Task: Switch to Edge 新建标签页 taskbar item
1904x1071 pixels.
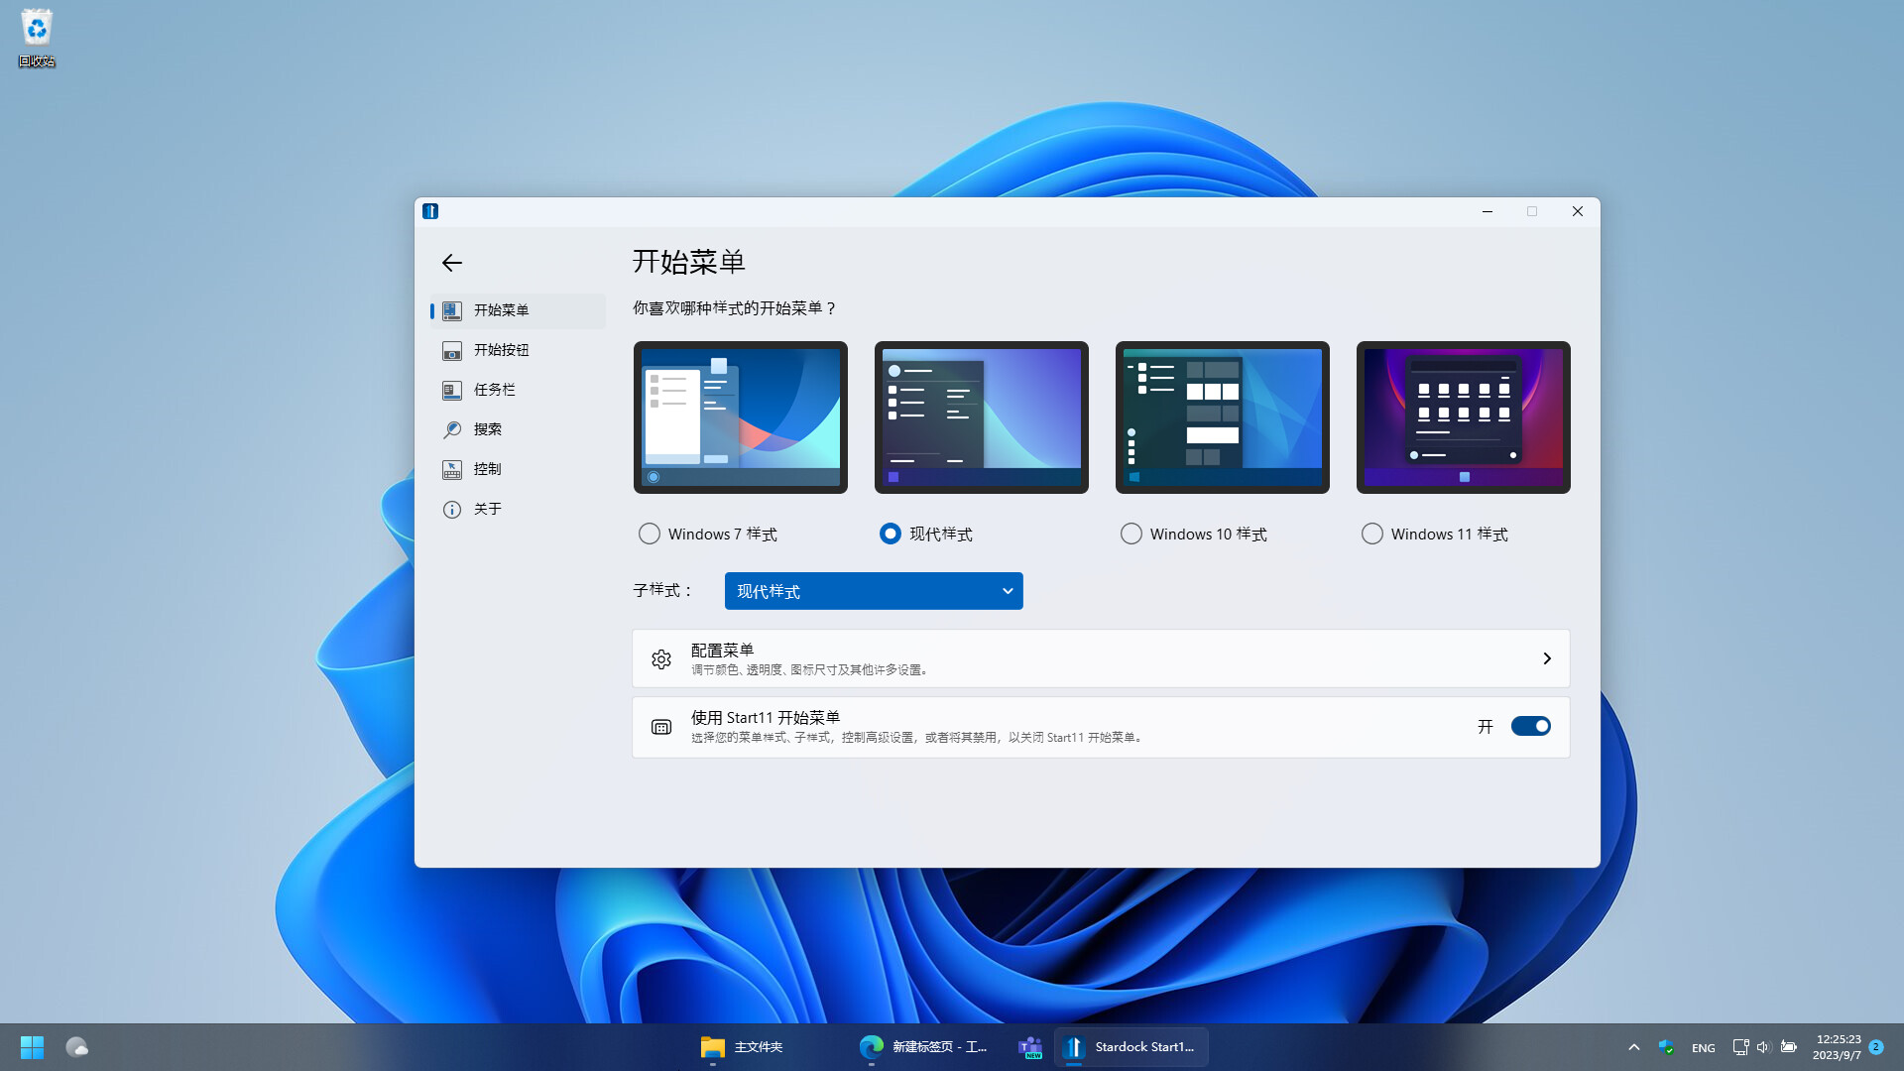Action: pyautogui.click(x=924, y=1047)
